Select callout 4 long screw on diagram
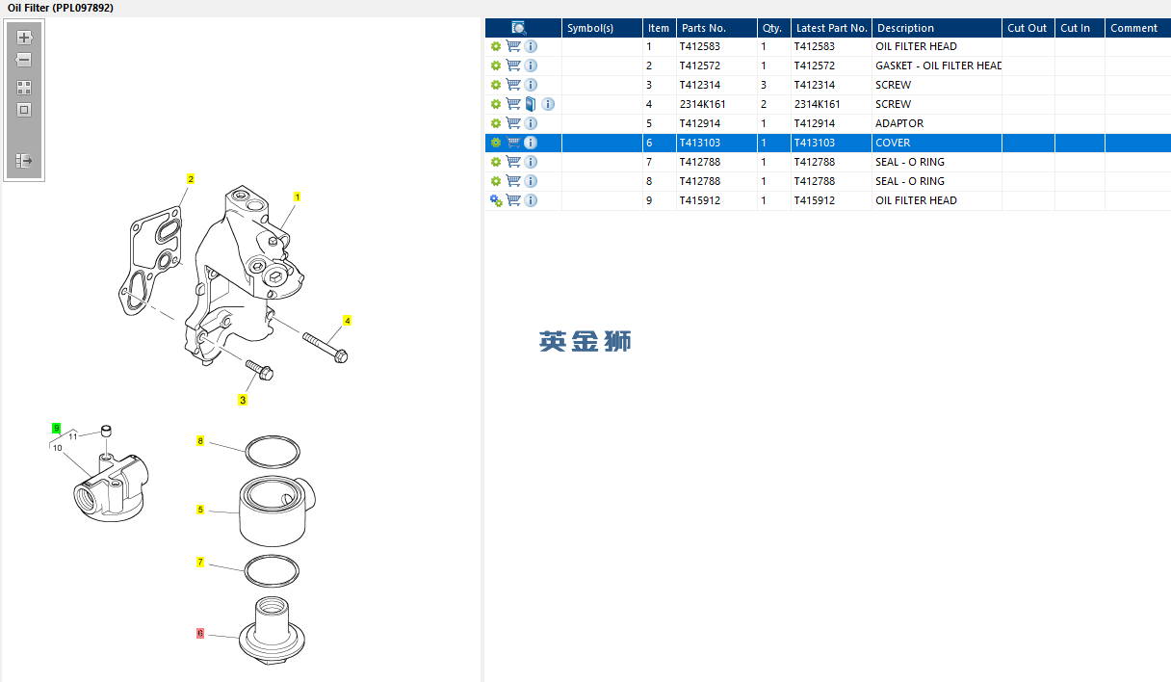1171x682 pixels. 348,320
